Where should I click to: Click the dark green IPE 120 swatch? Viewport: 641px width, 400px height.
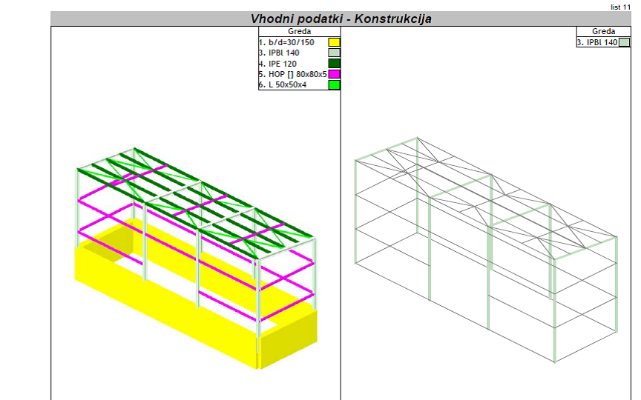pyautogui.click(x=334, y=64)
